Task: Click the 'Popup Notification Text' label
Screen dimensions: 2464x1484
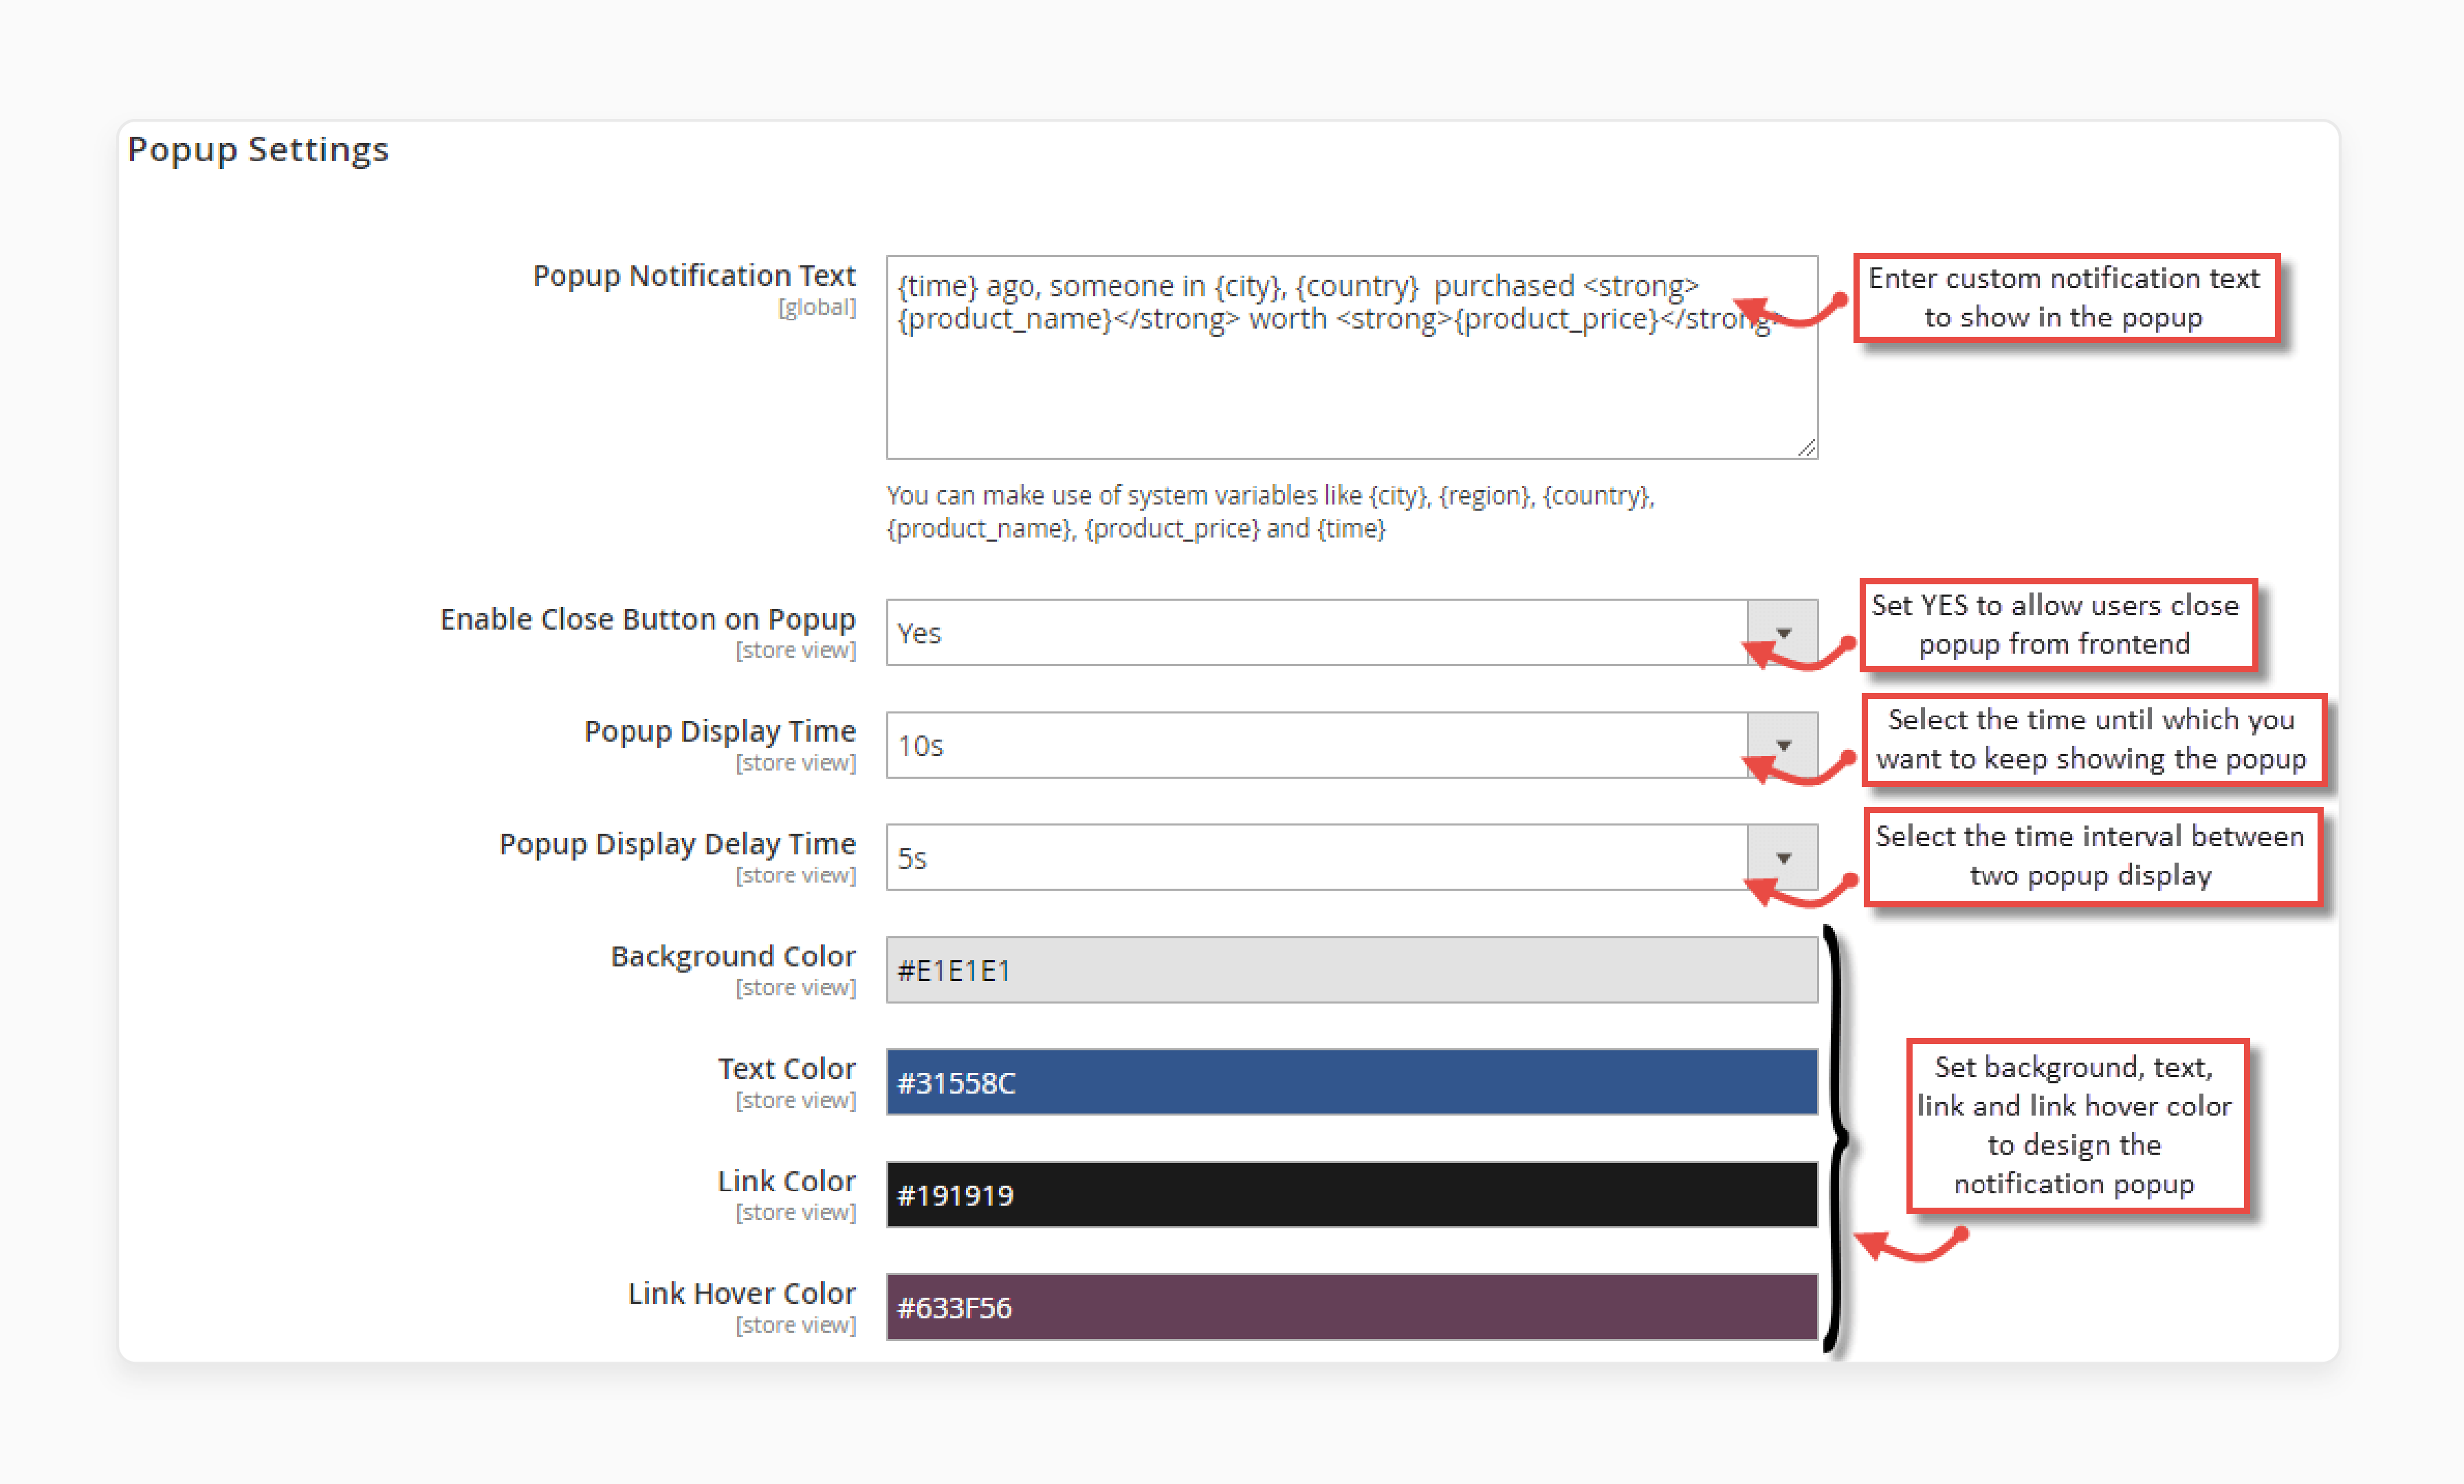Action: pyautogui.click(x=694, y=275)
